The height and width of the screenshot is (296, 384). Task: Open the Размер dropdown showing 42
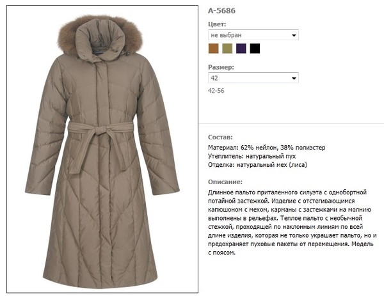point(253,78)
